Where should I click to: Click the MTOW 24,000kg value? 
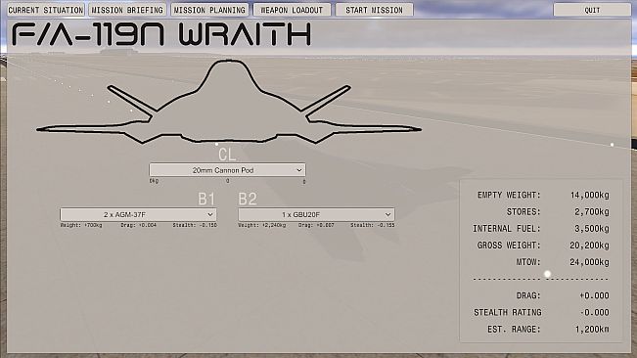(589, 262)
